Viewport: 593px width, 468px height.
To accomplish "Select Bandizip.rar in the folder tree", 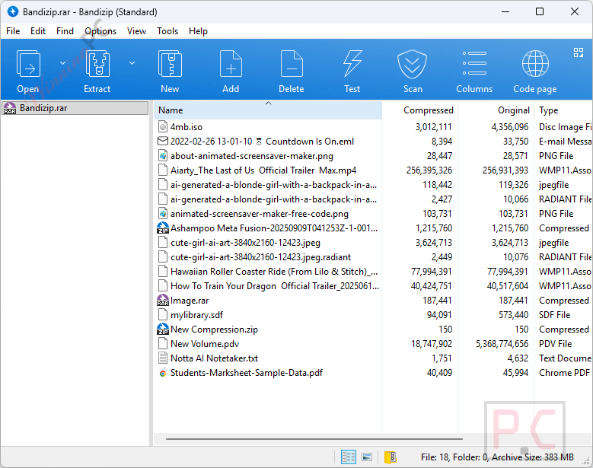I will pyautogui.click(x=75, y=108).
